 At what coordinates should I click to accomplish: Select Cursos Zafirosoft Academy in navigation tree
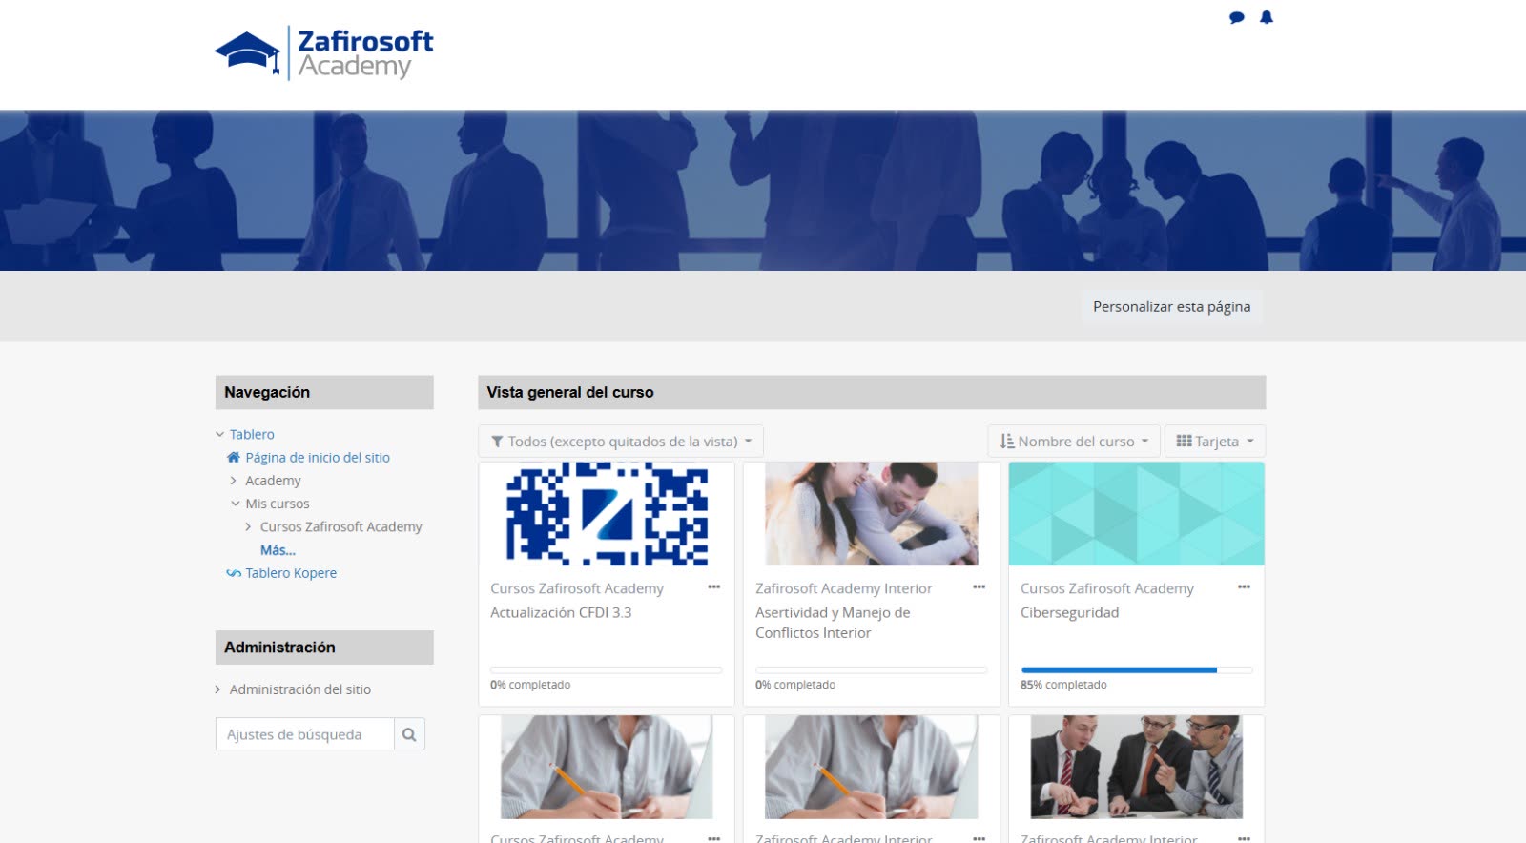pos(340,526)
